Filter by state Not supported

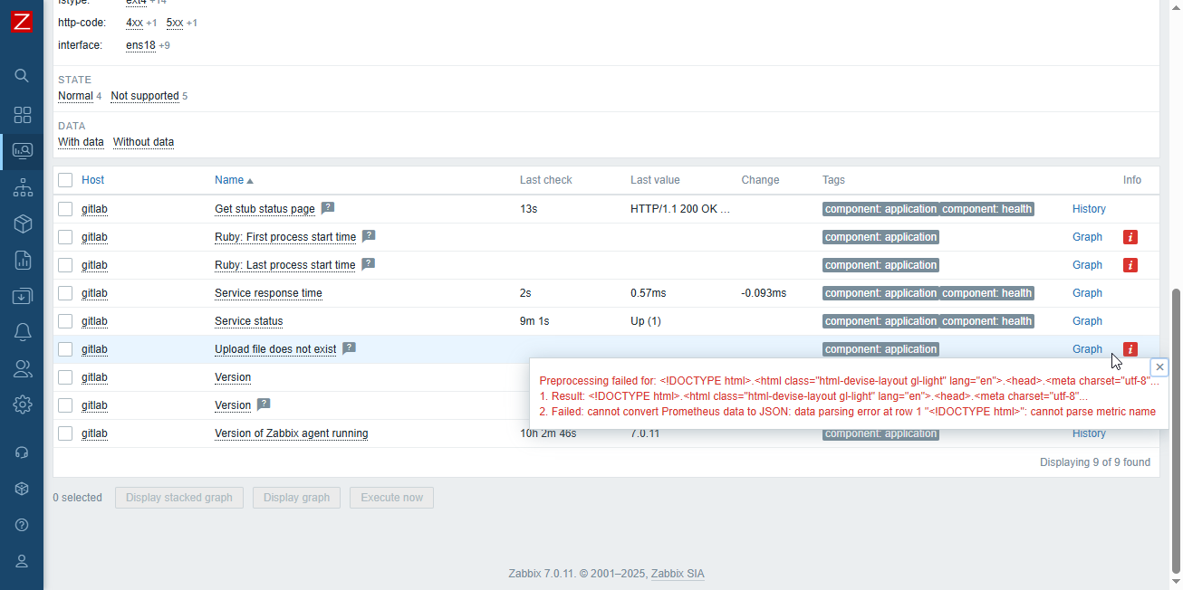point(145,96)
